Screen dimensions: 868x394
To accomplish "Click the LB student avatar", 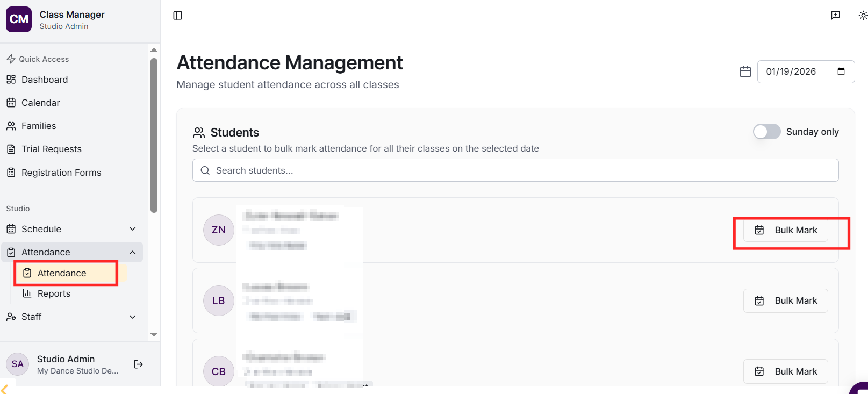I will click(219, 300).
